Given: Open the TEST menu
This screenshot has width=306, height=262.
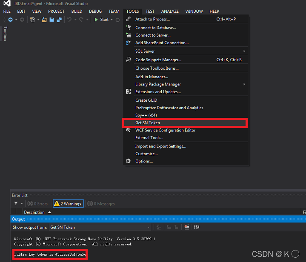Looking at the screenshot, I should point(150,11).
